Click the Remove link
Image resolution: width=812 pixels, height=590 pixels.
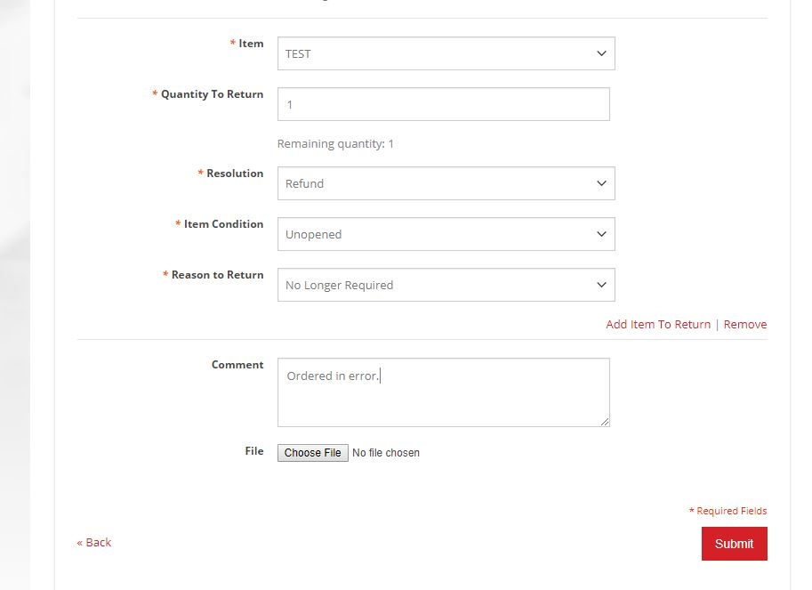(x=745, y=324)
